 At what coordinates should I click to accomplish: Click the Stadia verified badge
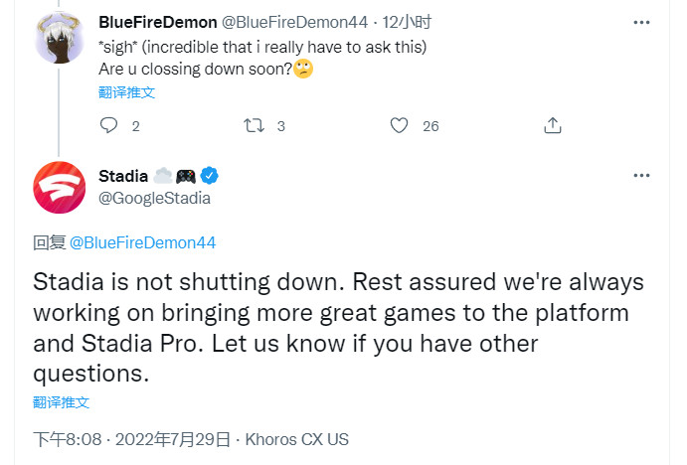coord(211,176)
